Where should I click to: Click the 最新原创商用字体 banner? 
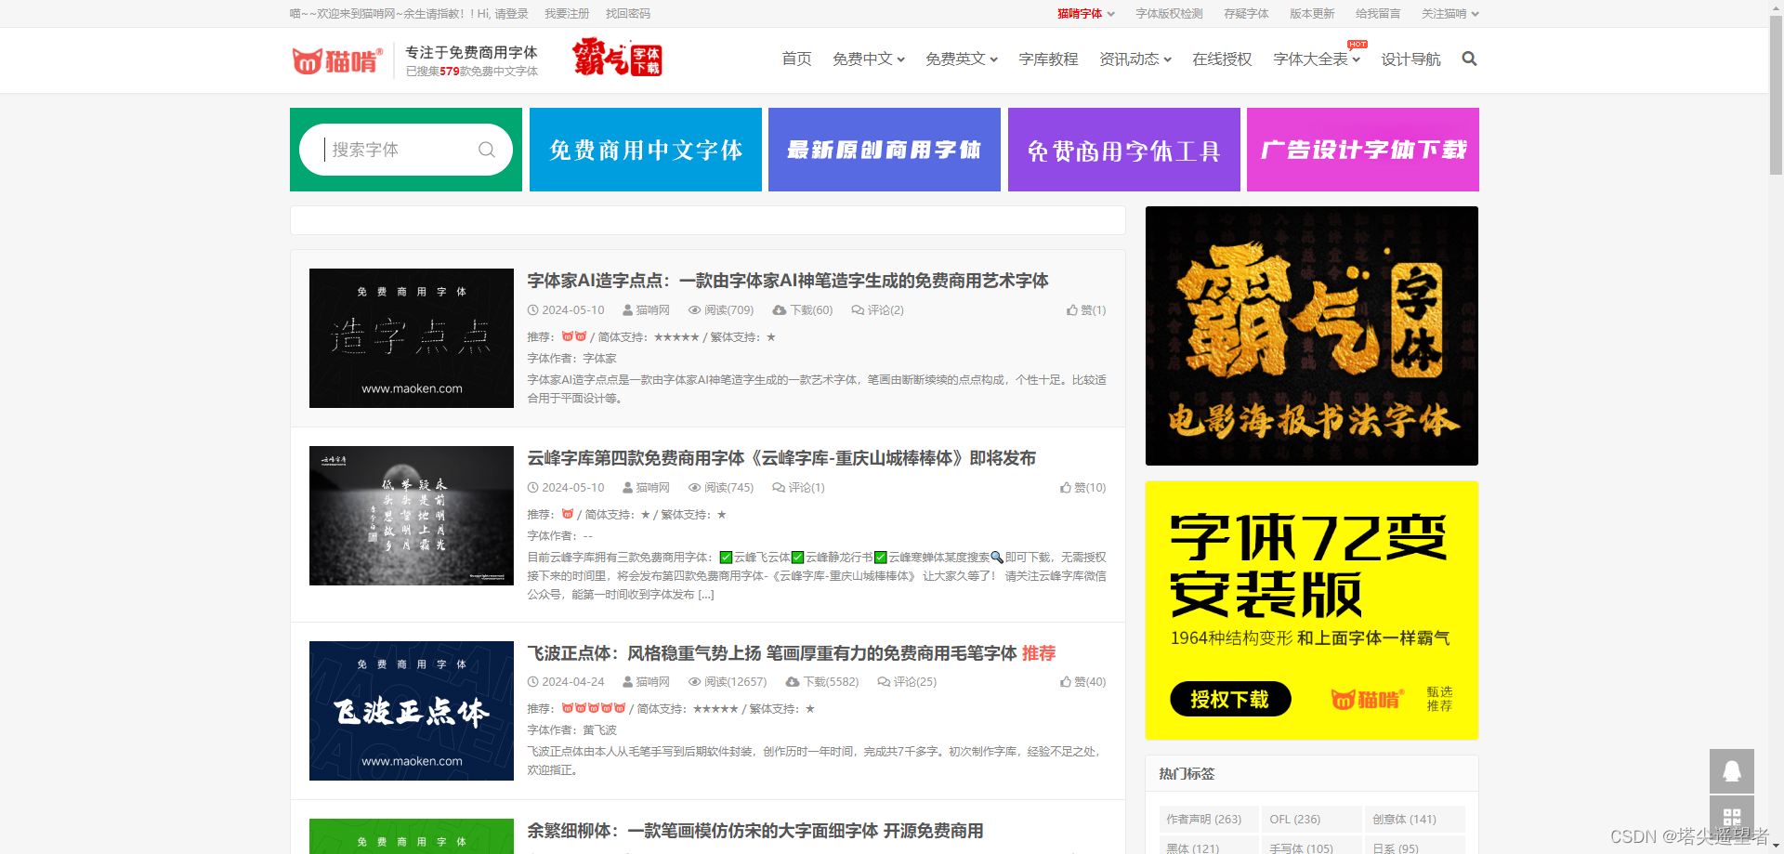(x=885, y=150)
